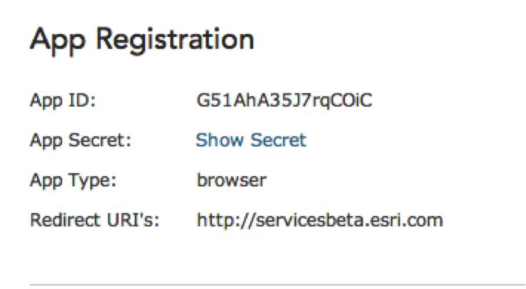Screen dimensions: 526x289
Task: Click the Redirect URI's label
Action: 95,219
